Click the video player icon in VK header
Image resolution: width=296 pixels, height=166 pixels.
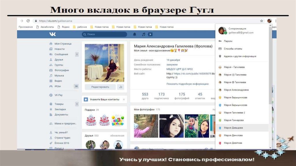click(150, 34)
